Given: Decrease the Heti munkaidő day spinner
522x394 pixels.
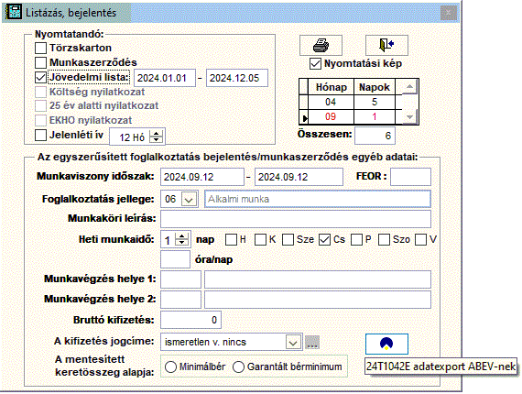Looking at the screenshot, I should point(181,243).
